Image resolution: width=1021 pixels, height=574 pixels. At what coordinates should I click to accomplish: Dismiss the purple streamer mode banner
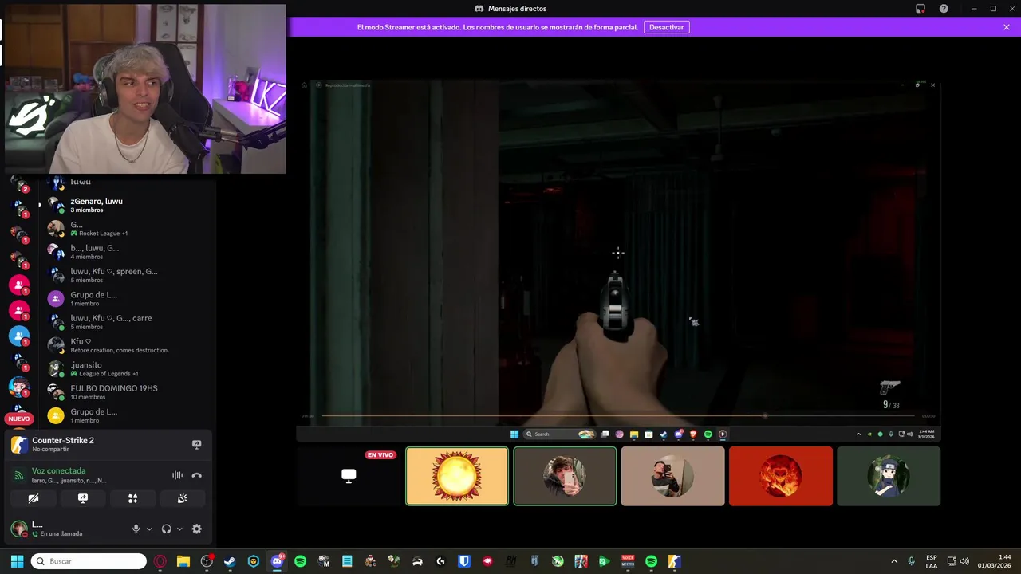pyautogui.click(x=1007, y=27)
